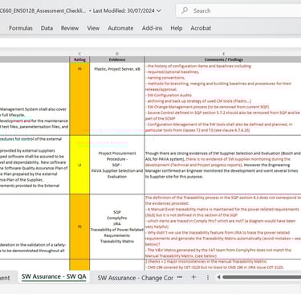
Task: Open the Acrobat ribbon tab
Action: point(201,28)
